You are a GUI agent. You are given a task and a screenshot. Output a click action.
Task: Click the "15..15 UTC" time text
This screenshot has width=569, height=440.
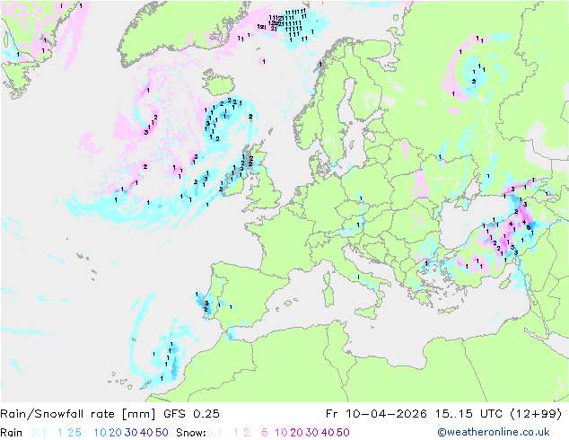469,414
